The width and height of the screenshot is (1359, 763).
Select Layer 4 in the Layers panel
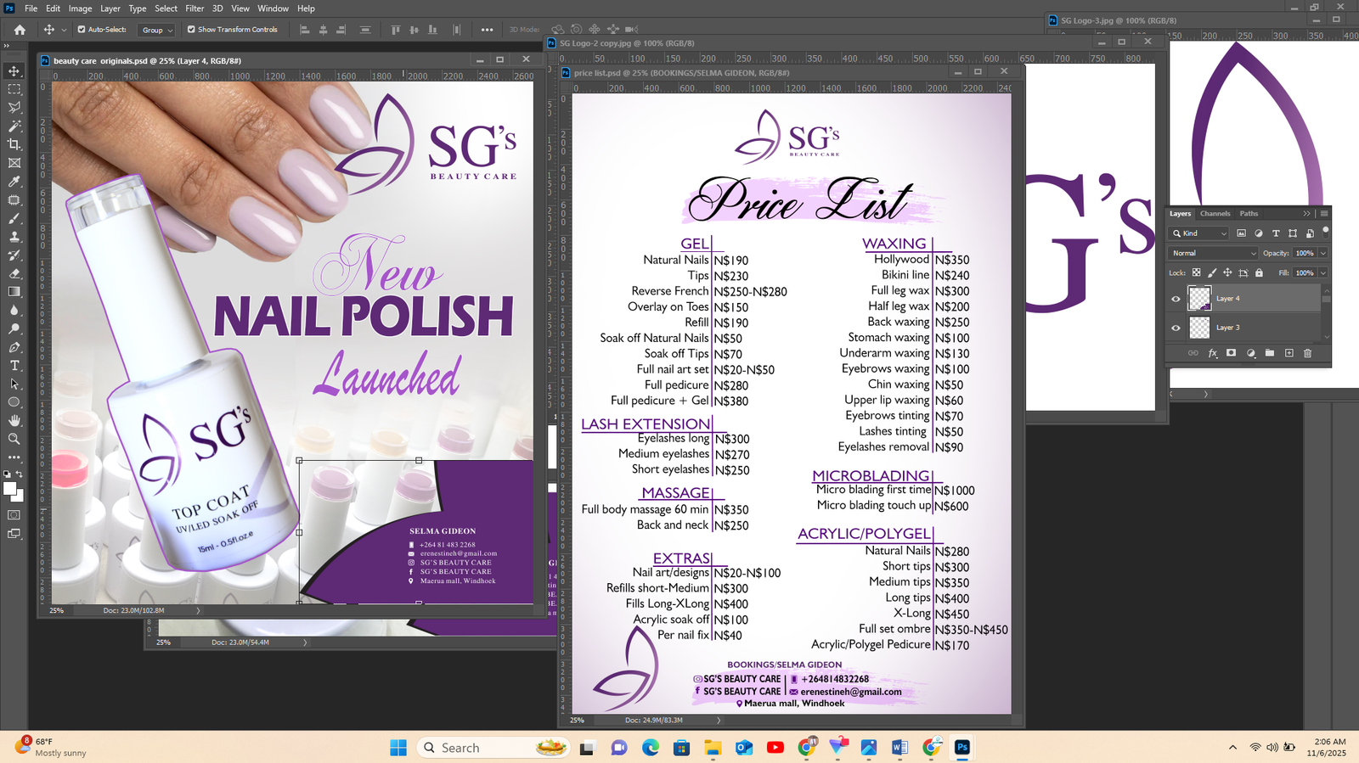point(1249,299)
